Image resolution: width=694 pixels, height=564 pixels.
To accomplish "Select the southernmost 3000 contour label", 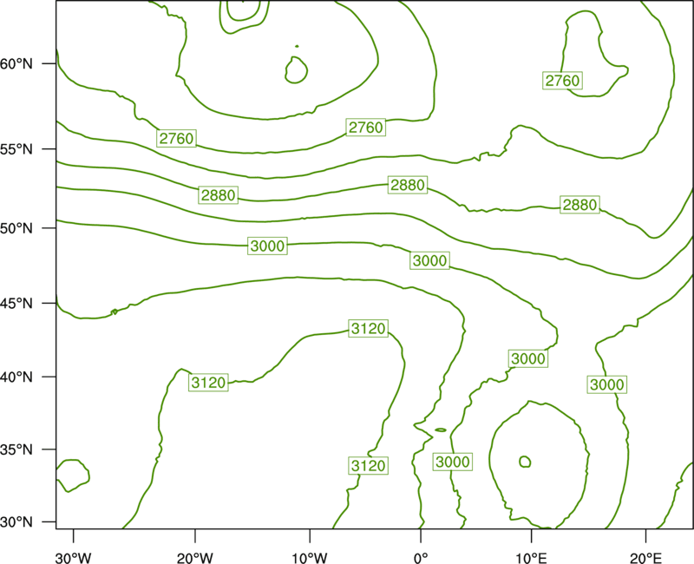I will tap(452, 462).
